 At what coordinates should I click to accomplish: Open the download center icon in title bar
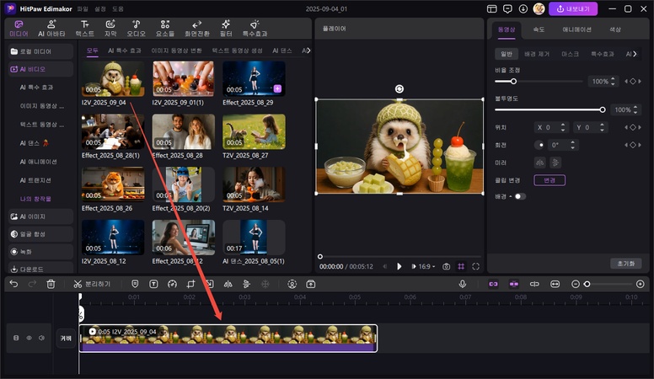(x=523, y=8)
